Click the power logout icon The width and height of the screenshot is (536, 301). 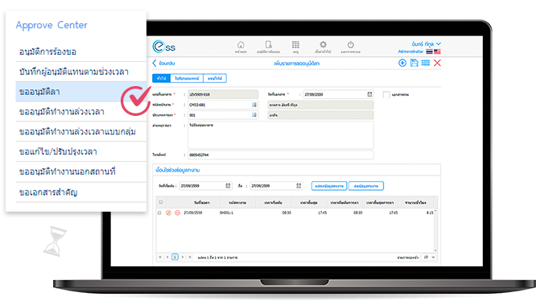pos(350,45)
